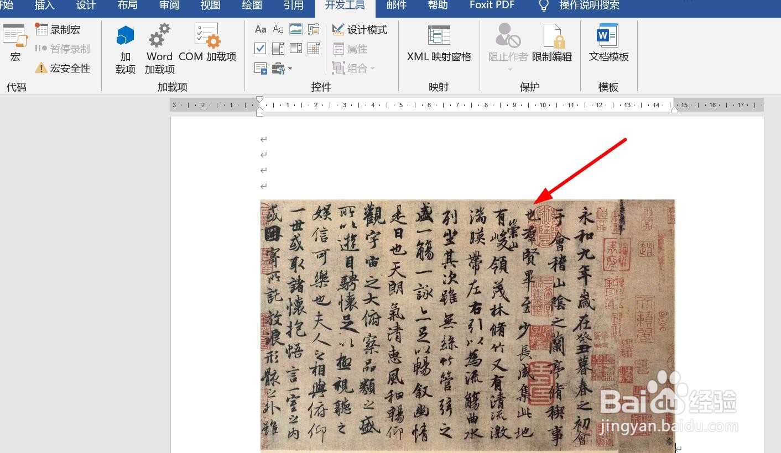
Task: Click the first-line indent marker on ruler
Action: 259,101
